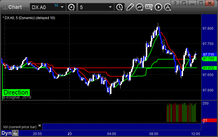
Task: Click the Dyn scaling button
Action: pos(6,133)
